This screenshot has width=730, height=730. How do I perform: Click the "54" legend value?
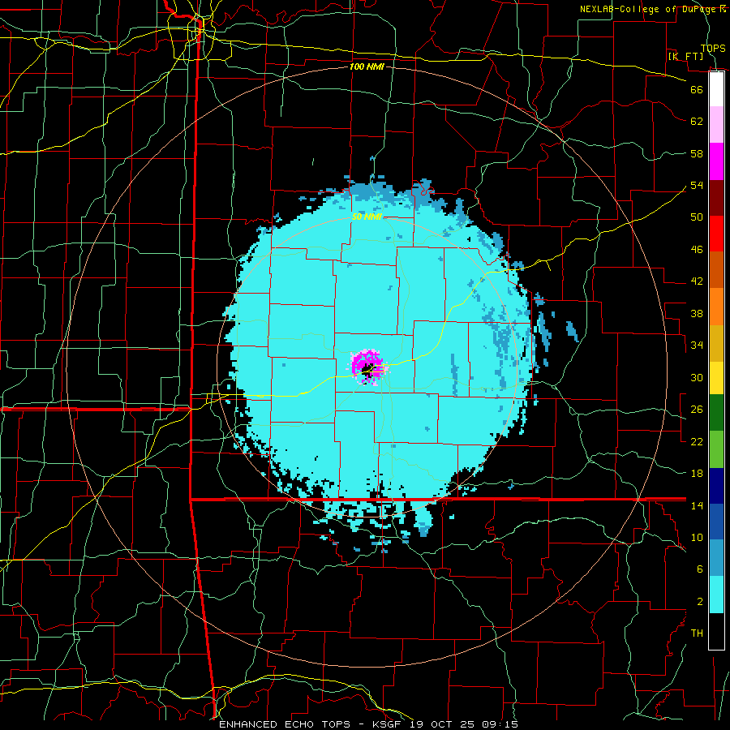(x=697, y=185)
